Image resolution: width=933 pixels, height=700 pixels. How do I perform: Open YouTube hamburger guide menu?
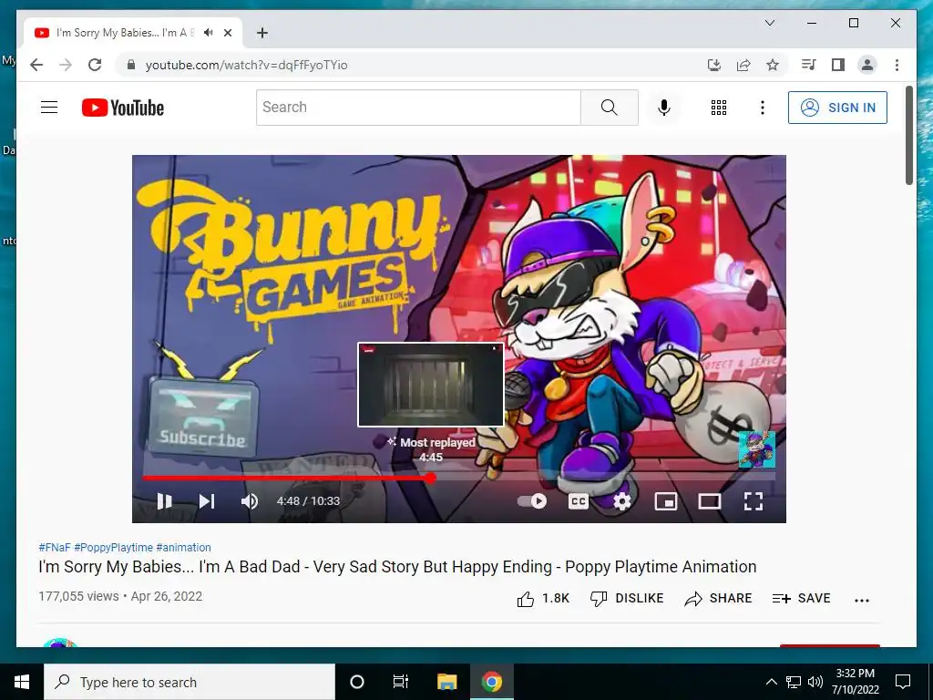49,108
